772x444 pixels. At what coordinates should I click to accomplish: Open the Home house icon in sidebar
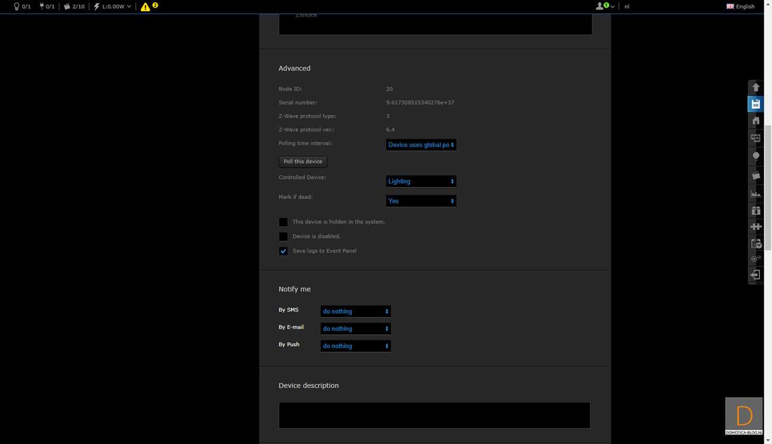pos(755,121)
